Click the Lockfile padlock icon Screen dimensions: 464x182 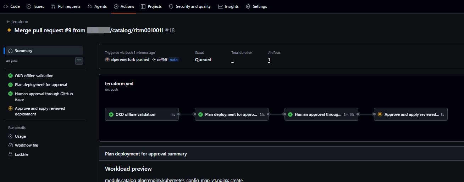[11, 154]
